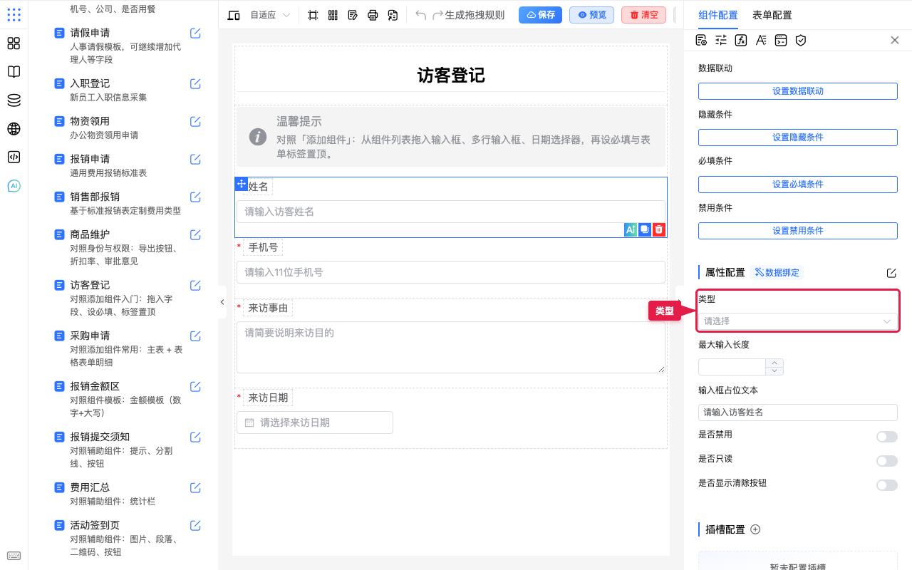Click 设置数据联动 button
912x570 pixels.
(797, 91)
